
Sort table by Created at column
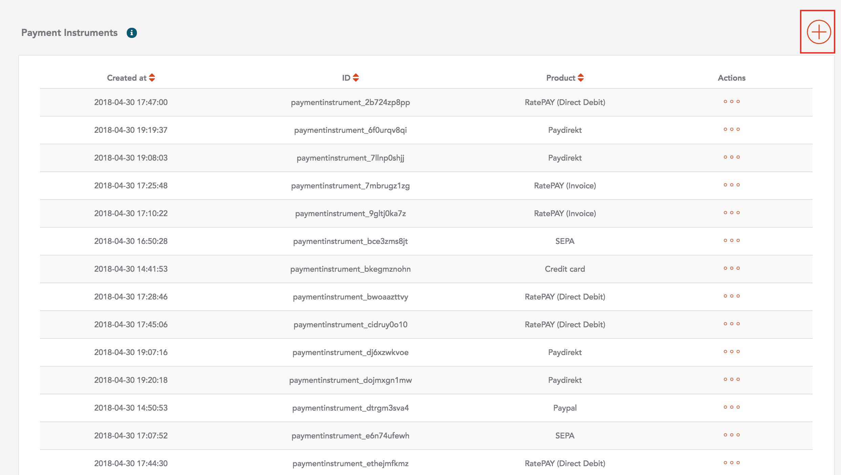pos(152,78)
